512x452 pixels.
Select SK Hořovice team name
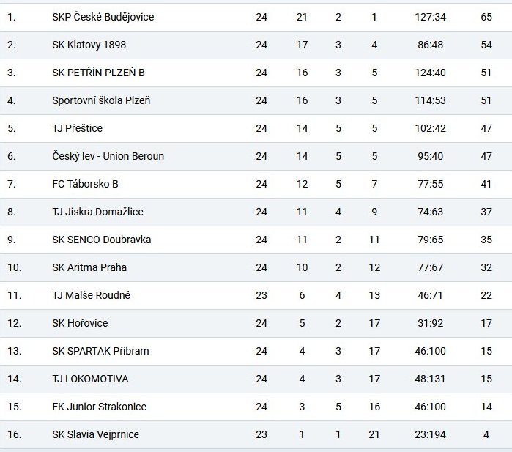click(80, 323)
